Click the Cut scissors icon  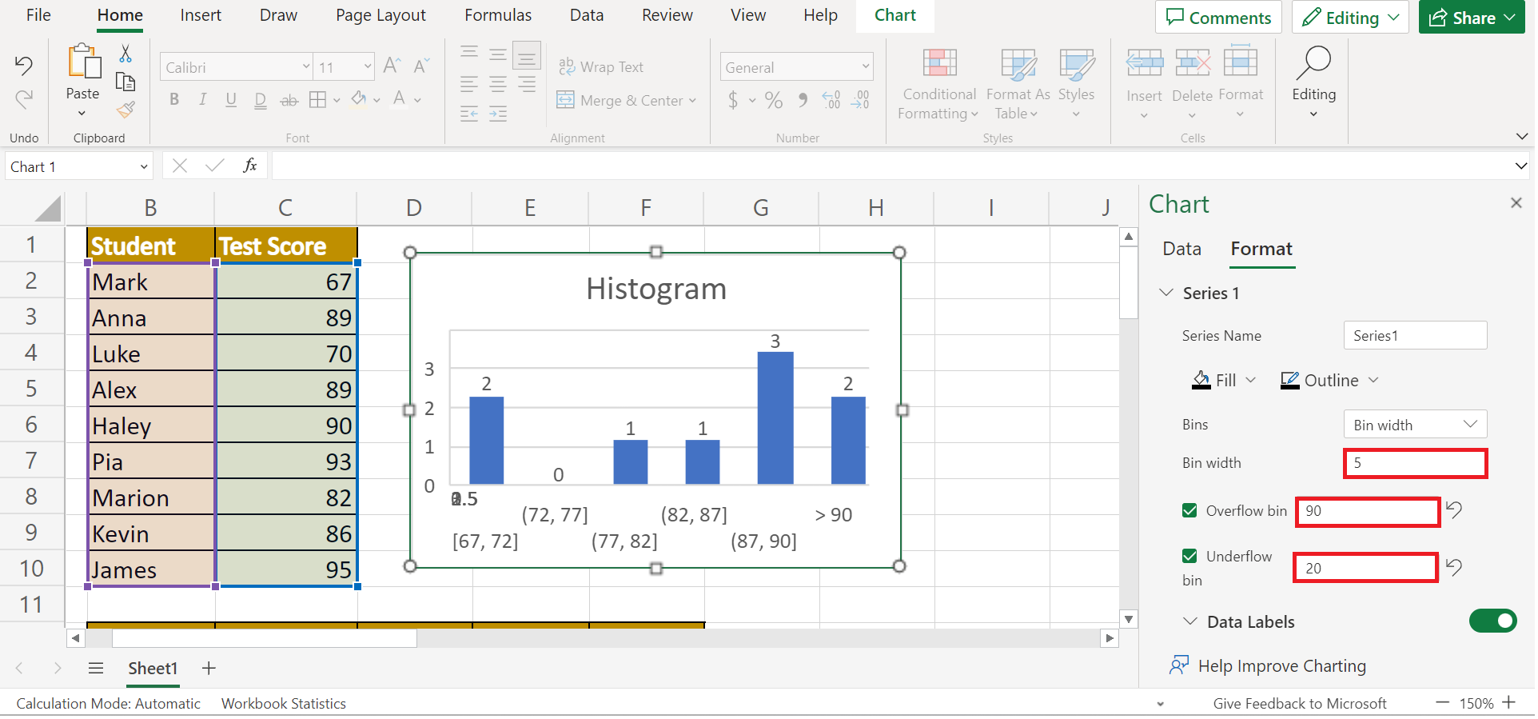(x=126, y=54)
